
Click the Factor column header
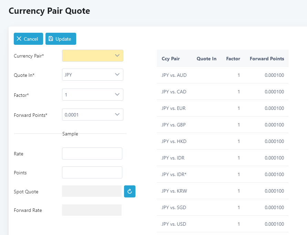pyautogui.click(x=233, y=59)
